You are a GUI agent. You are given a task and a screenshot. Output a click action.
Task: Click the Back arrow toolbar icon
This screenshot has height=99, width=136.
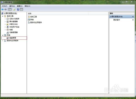pos(2,10)
